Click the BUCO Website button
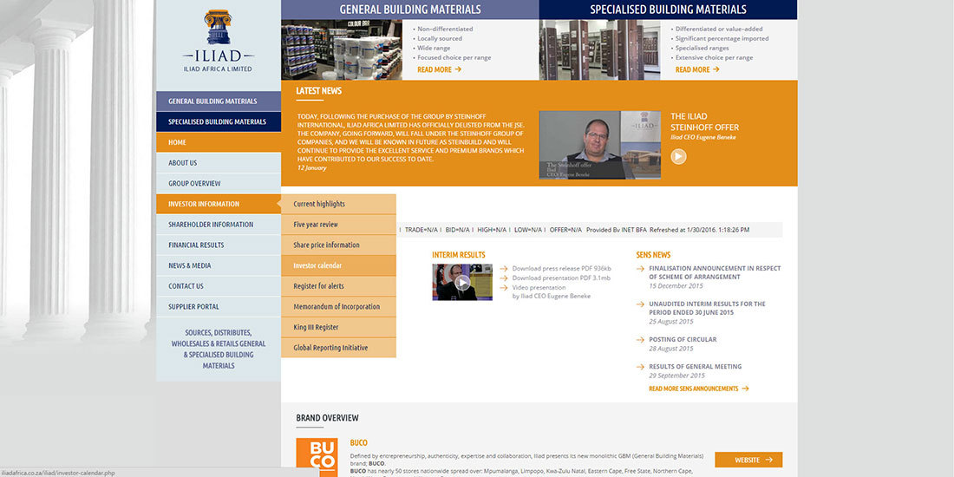Screen dimensions: 954x477 [x=748, y=460]
